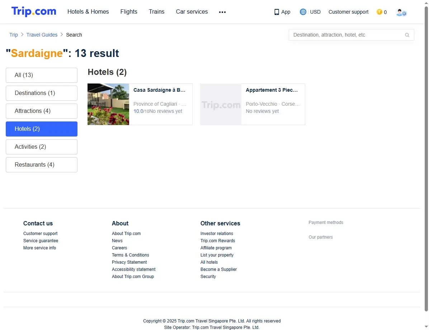Select the All (13) filter

point(42,75)
